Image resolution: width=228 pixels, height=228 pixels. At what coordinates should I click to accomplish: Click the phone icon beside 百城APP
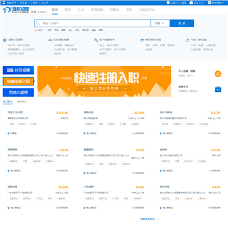[4, 3]
